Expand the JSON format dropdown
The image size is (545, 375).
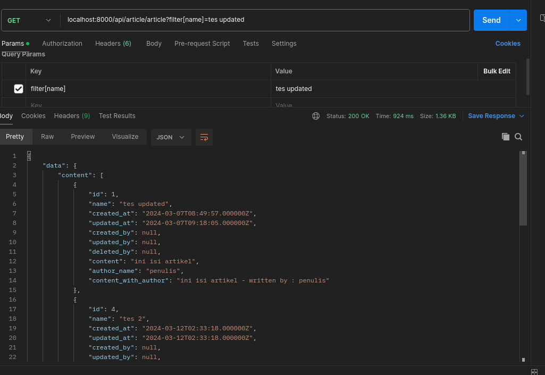point(171,137)
